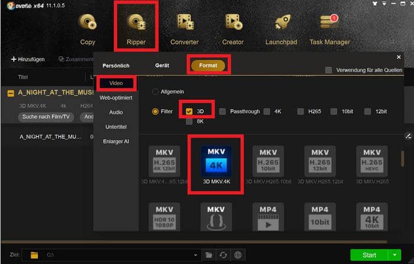Viewport: 414px width, 264px height.
Task: Click the profile list vertical scrollbar
Action: pyautogui.click(x=403, y=158)
